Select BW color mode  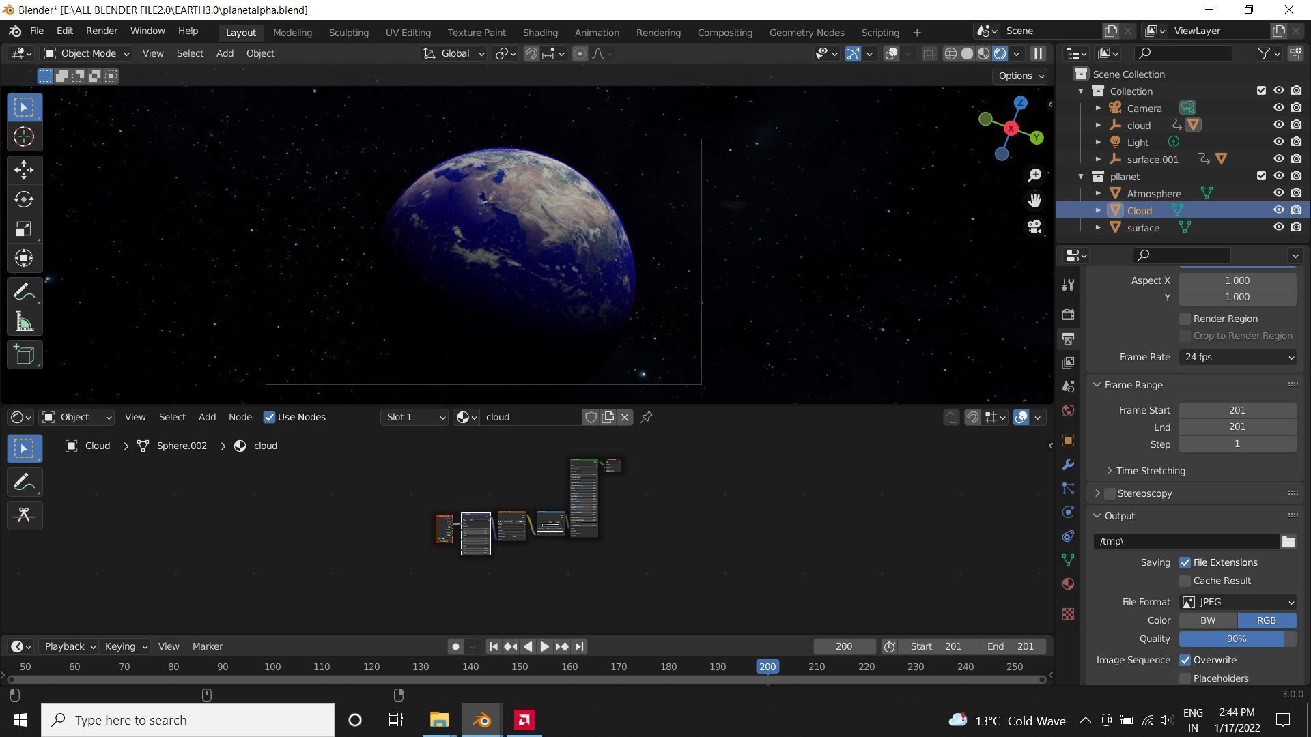(x=1208, y=620)
